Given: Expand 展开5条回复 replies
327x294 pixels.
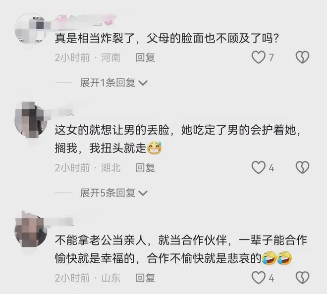Looking at the screenshot, I should (114, 193).
